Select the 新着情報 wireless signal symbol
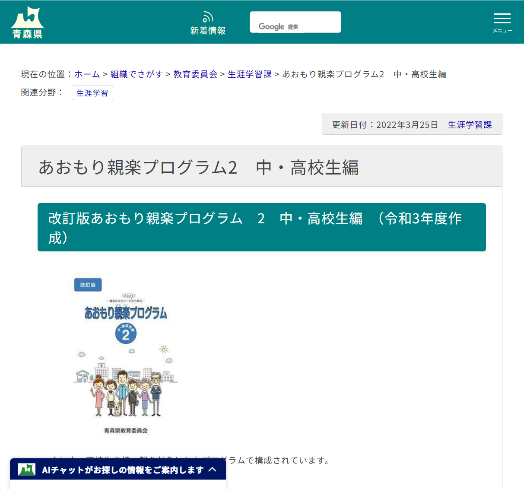 pos(208,16)
